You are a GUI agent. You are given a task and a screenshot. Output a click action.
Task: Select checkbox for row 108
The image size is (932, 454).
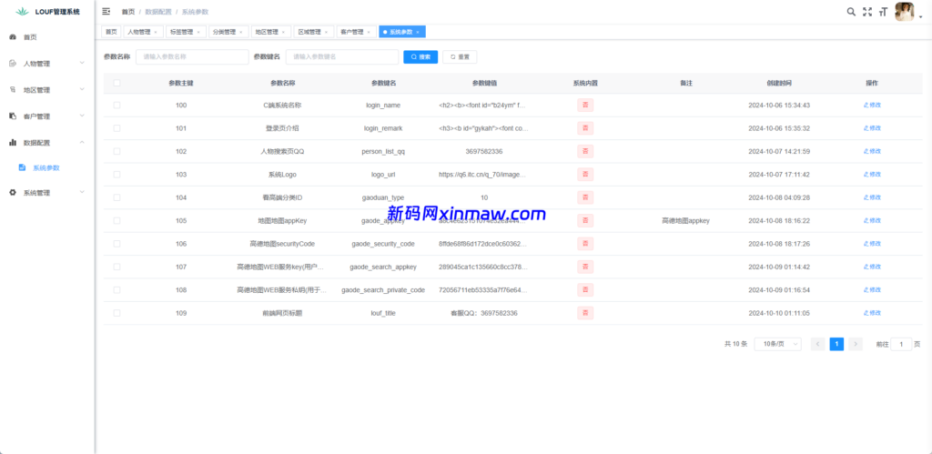click(116, 290)
